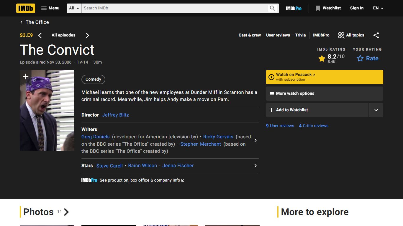Screen dimensions: 403x226
Task: Open Steve Carell's page
Action: pyautogui.click(x=109, y=166)
